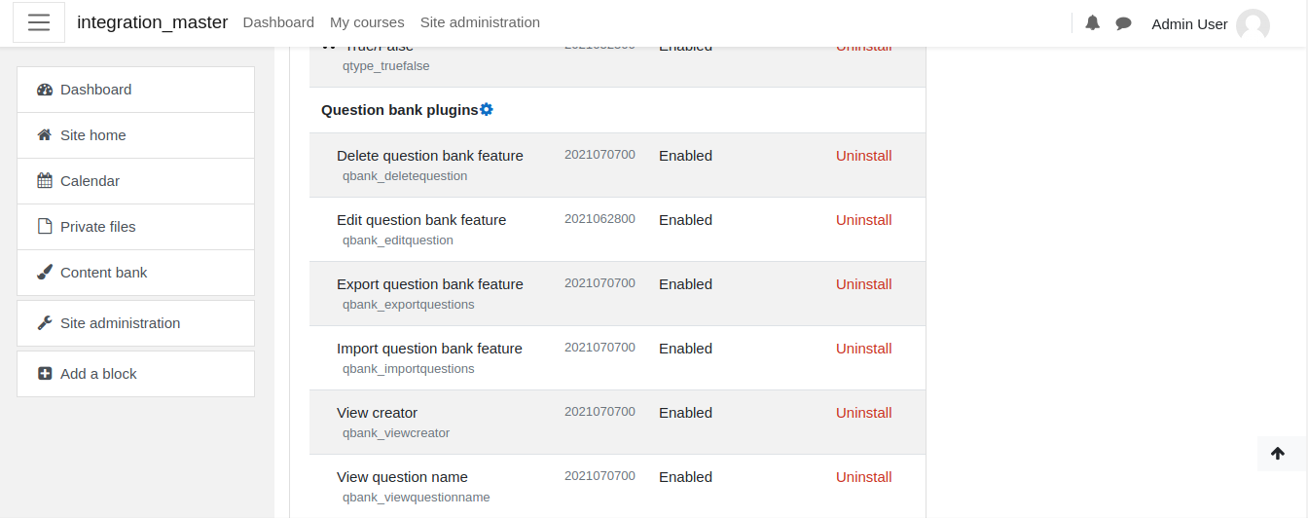
Task: Click the Content bank paintbrush icon
Action: (45, 273)
